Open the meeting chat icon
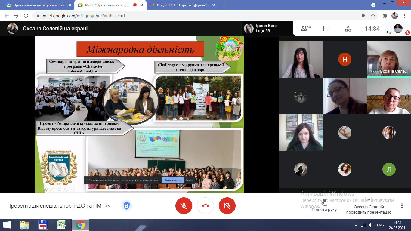This screenshot has width=411, height=231. (x=326, y=29)
